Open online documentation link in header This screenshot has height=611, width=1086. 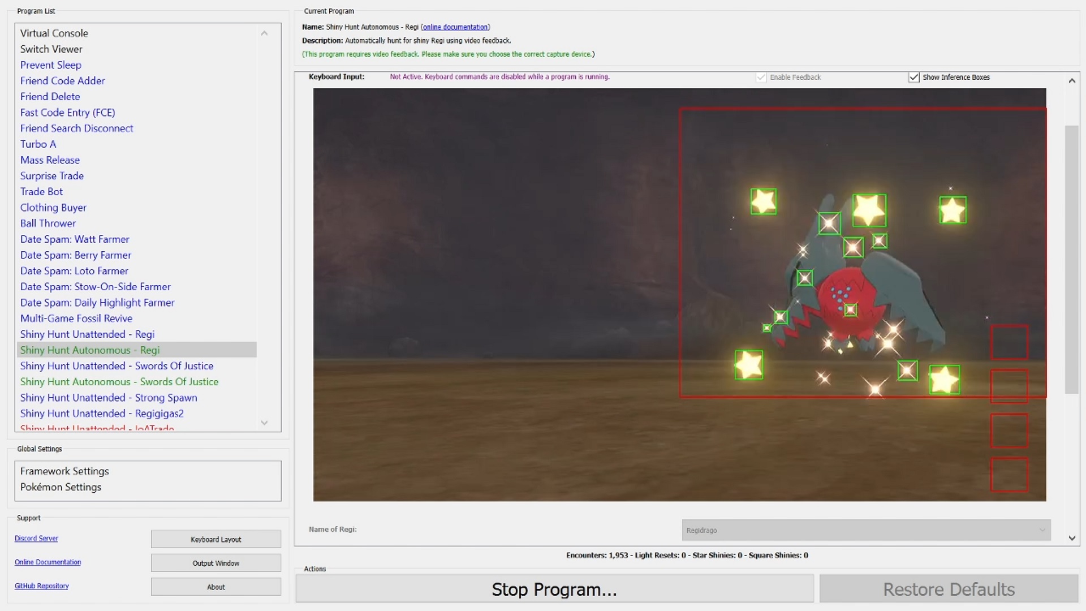[x=455, y=27]
